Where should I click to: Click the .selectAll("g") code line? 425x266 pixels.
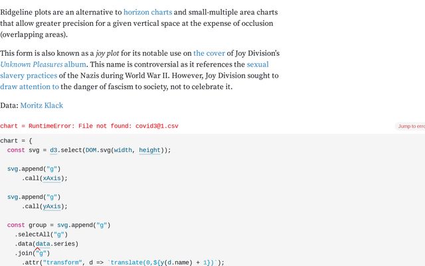pyautogui.click(x=41, y=234)
